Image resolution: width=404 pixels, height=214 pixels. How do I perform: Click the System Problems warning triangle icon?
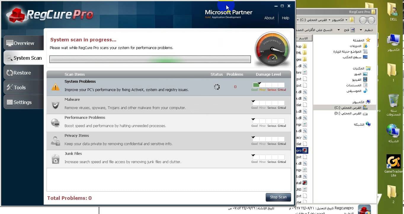point(55,87)
